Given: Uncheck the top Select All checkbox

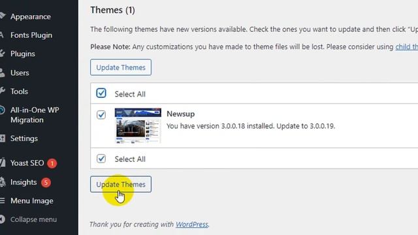Looking at the screenshot, I should tap(101, 93).
